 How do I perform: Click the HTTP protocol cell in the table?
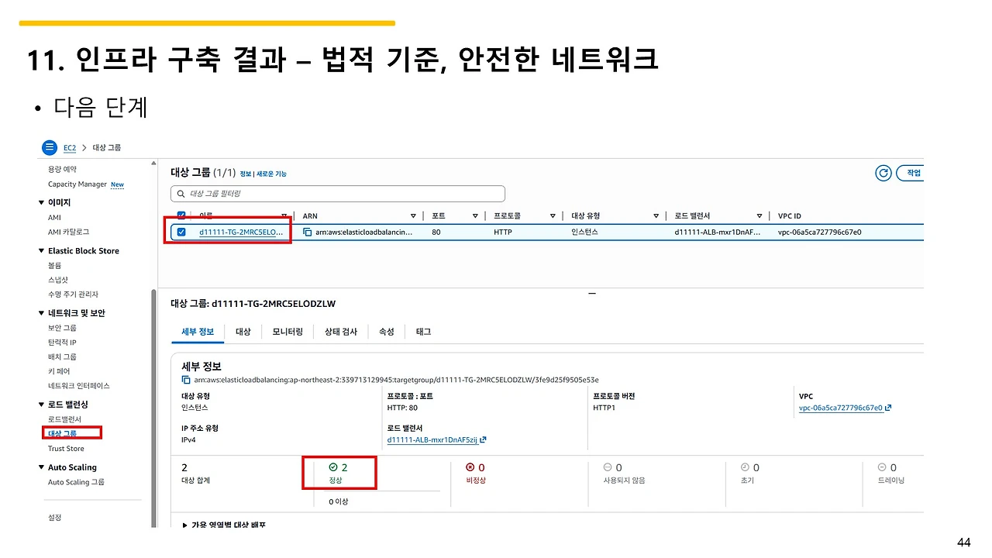[x=503, y=232]
